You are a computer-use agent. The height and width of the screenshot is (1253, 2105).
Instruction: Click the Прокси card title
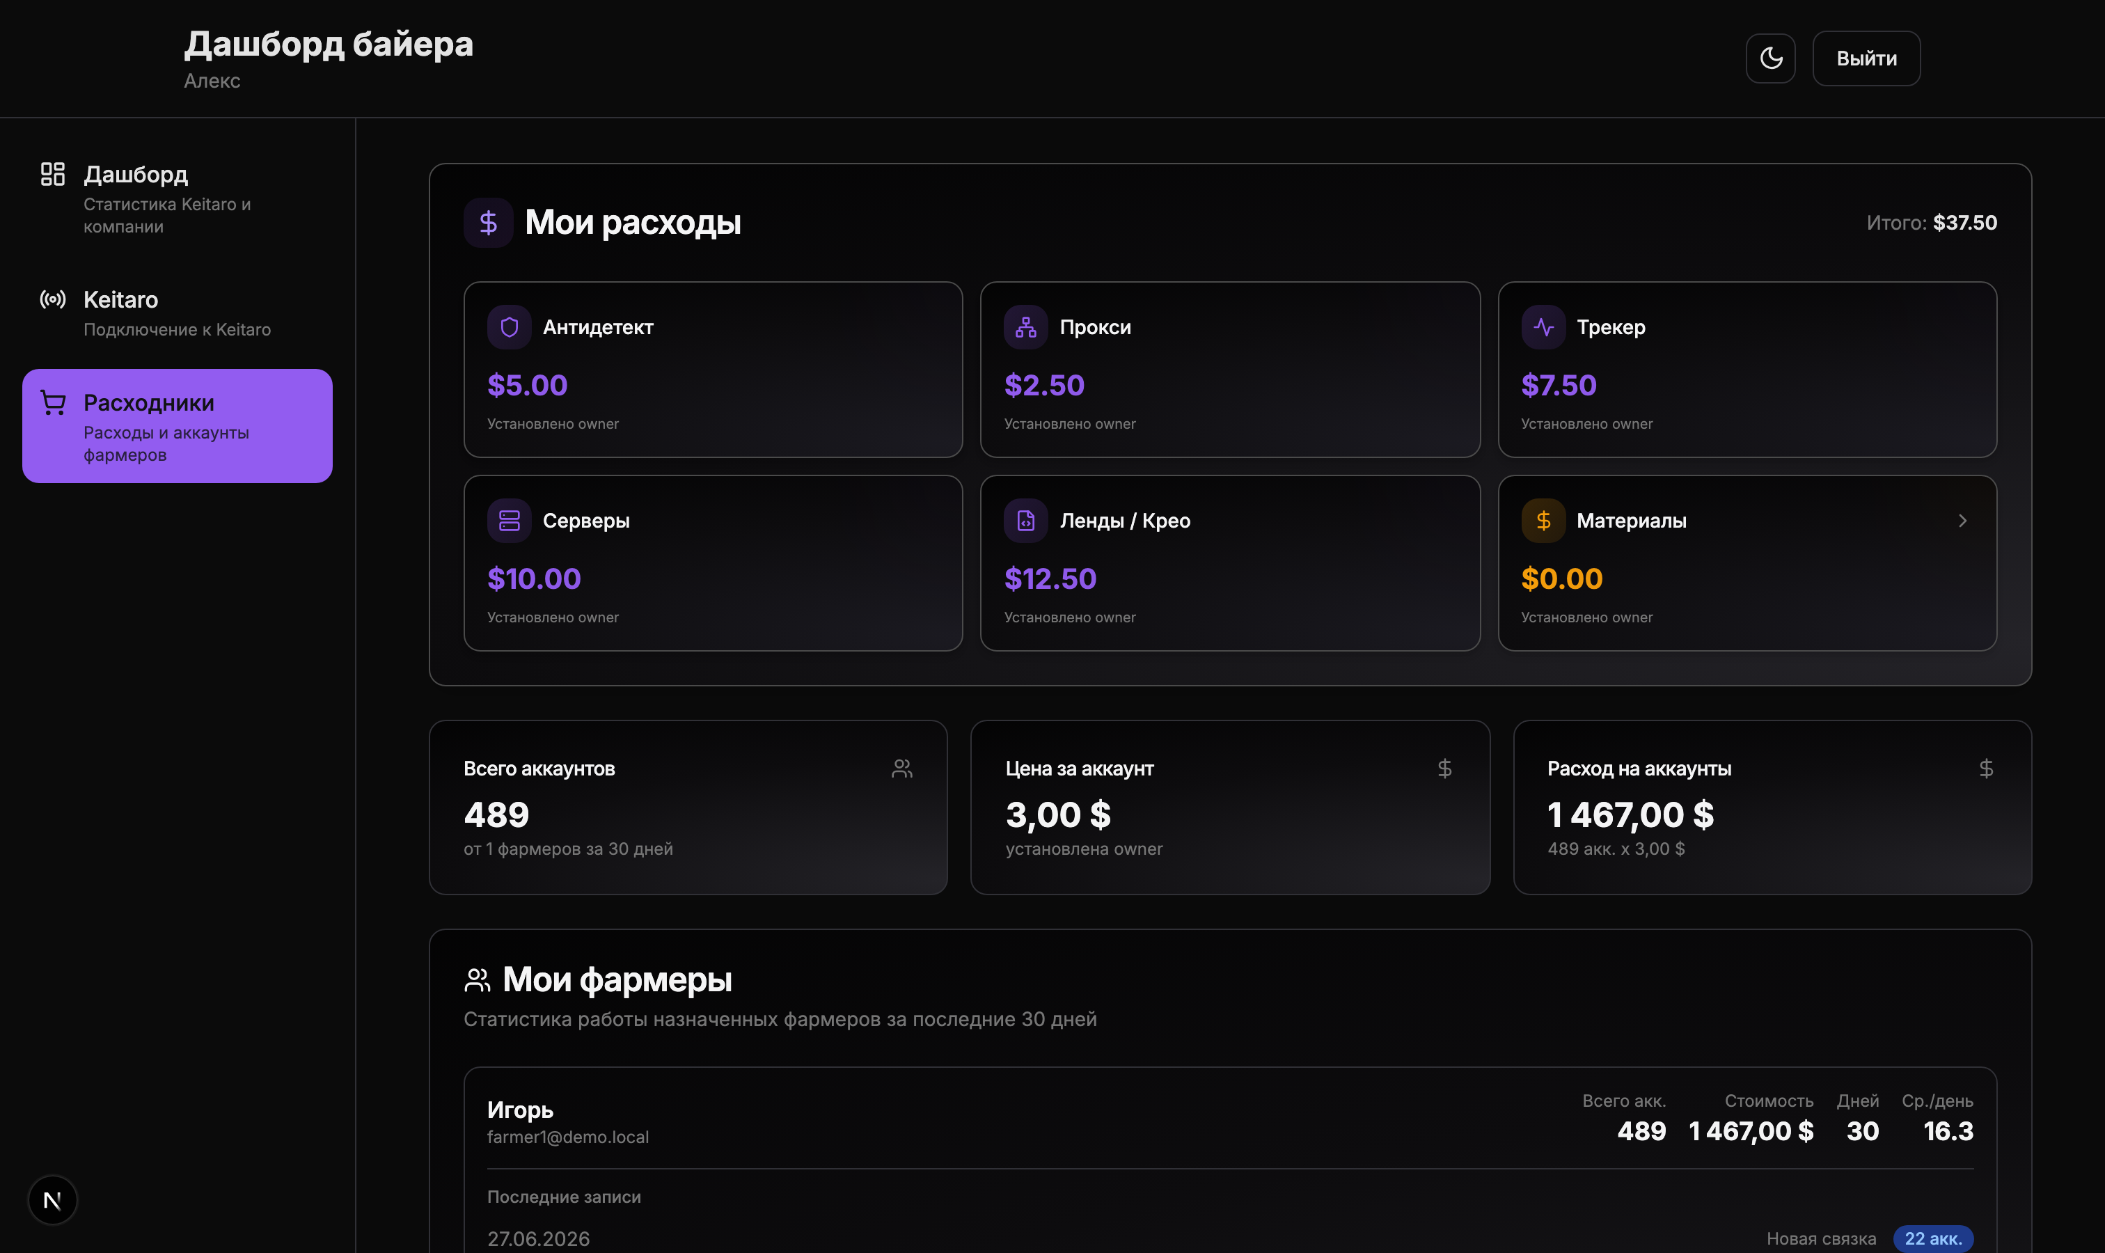pyautogui.click(x=1095, y=326)
